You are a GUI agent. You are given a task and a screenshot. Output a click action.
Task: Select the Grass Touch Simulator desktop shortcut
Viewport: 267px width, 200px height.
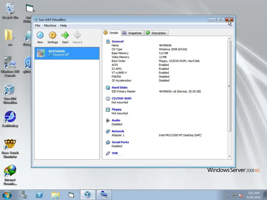[x=10, y=148]
